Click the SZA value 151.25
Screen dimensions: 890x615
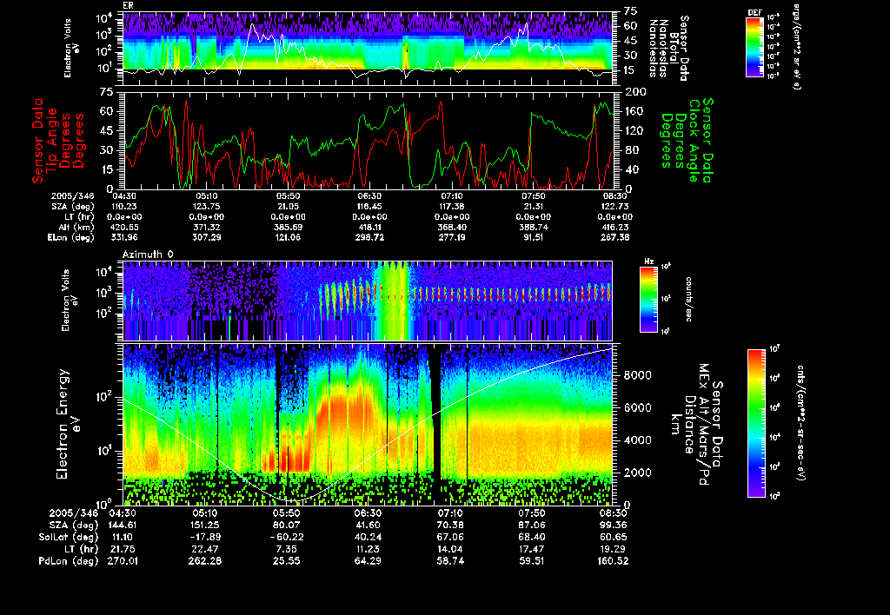204,526
